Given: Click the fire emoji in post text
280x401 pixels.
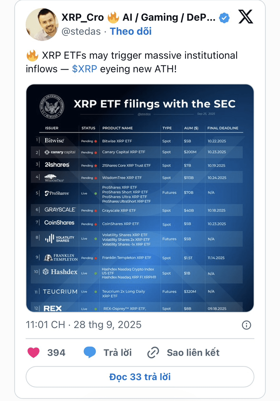Looking at the screenshot, I should tap(32, 55).
